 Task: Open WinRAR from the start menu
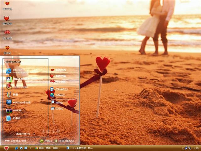[x=14, y=110]
